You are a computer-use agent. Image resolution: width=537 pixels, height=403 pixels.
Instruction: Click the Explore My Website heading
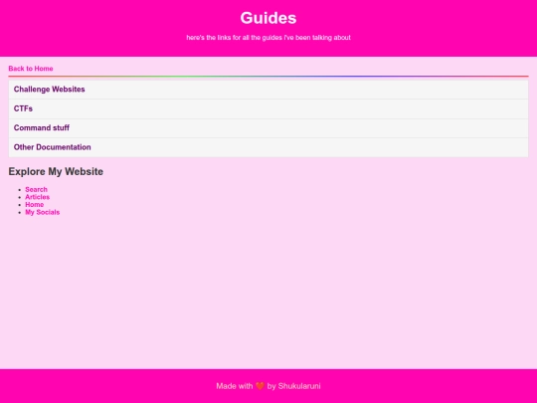[56, 171]
